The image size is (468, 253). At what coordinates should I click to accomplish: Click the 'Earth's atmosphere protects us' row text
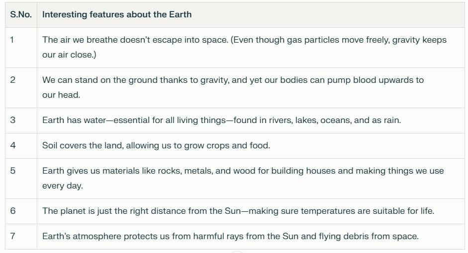pos(230,236)
